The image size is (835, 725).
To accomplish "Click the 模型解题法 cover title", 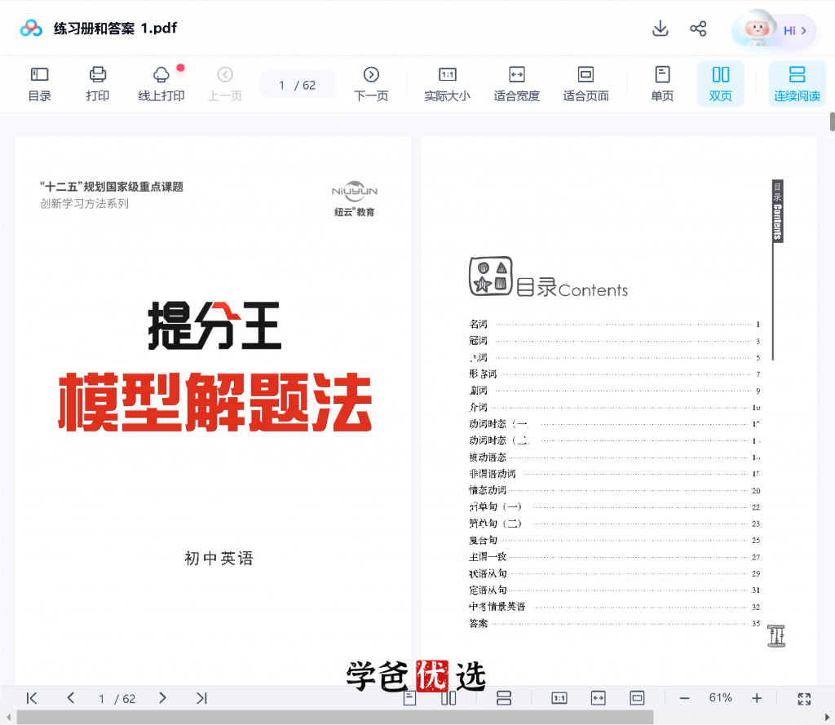I will (x=215, y=402).
